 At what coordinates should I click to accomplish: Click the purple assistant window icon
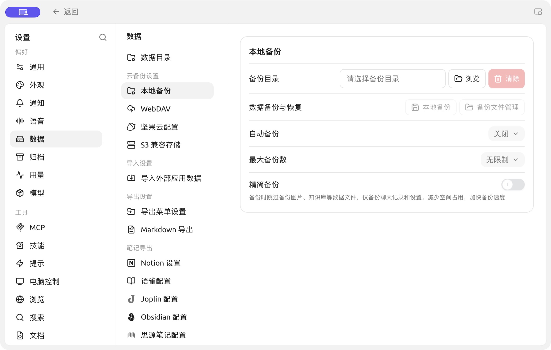pyautogui.click(x=23, y=12)
